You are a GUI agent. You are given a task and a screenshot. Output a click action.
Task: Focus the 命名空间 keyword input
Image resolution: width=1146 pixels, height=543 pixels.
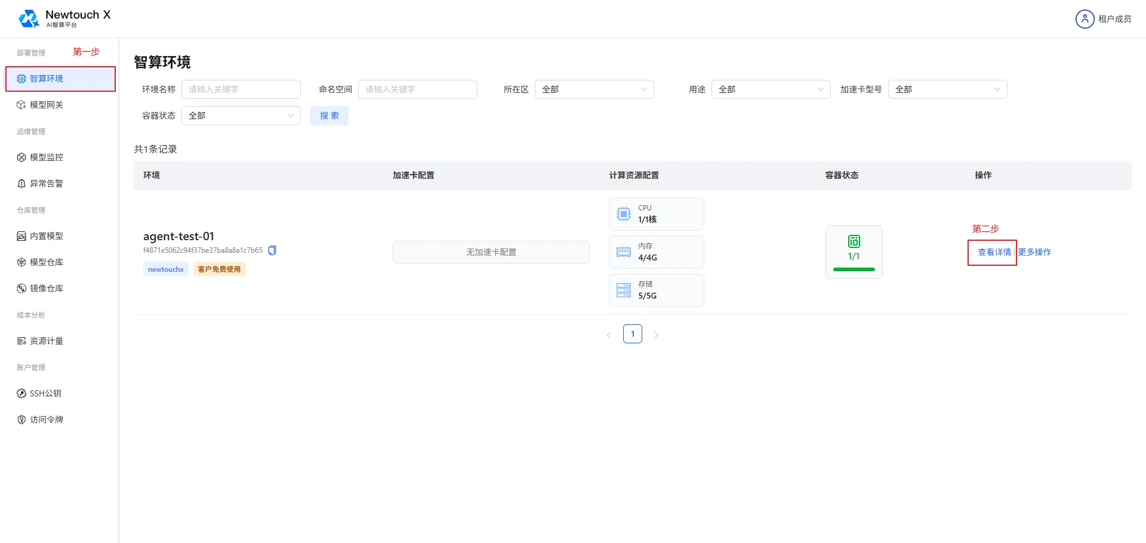(x=418, y=89)
